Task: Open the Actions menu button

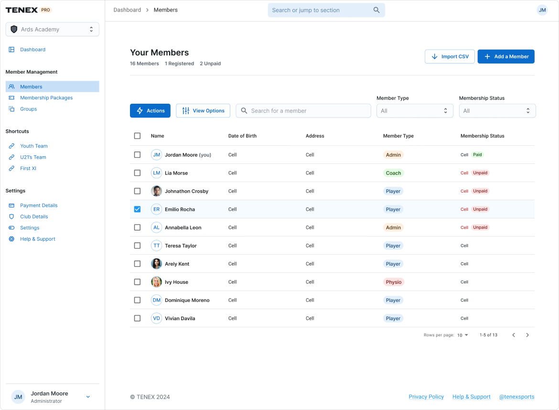Action: click(150, 111)
